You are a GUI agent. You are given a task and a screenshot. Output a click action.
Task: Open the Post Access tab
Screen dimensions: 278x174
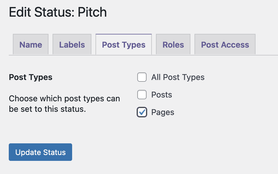(x=225, y=44)
